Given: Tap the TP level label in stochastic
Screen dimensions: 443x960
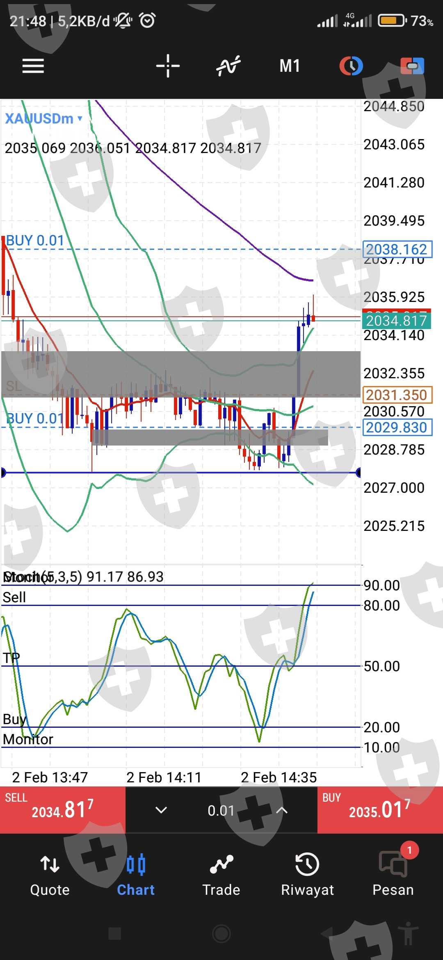Looking at the screenshot, I should pos(11,658).
